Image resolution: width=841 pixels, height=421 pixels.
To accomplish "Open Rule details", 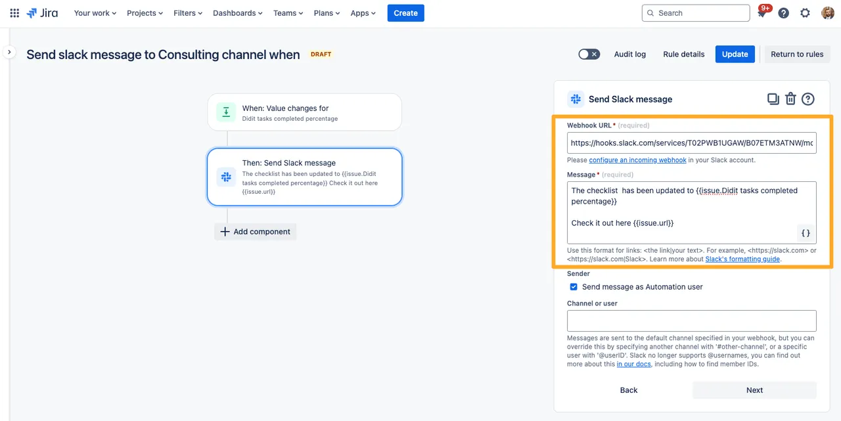I will pyautogui.click(x=684, y=55).
